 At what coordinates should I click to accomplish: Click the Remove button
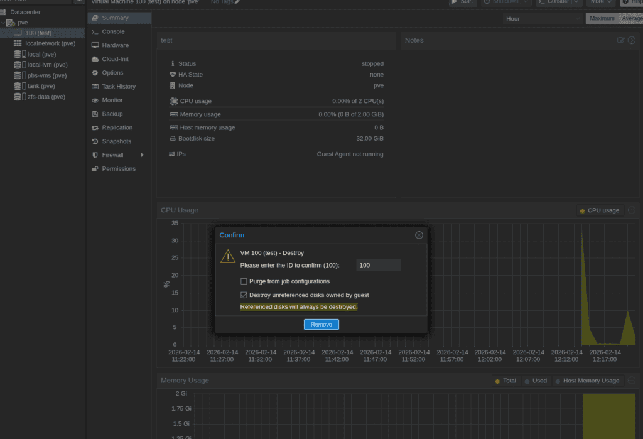point(321,325)
